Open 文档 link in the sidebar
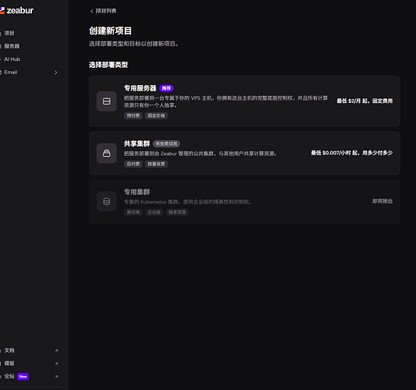 click(9, 350)
